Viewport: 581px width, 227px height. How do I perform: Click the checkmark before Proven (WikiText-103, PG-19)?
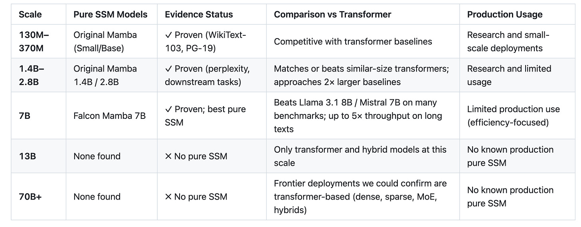pyautogui.click(x=168, y=35)
